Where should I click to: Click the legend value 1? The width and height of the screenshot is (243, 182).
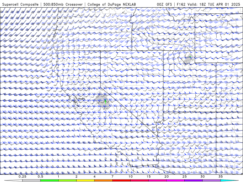[x=58, y=177]
